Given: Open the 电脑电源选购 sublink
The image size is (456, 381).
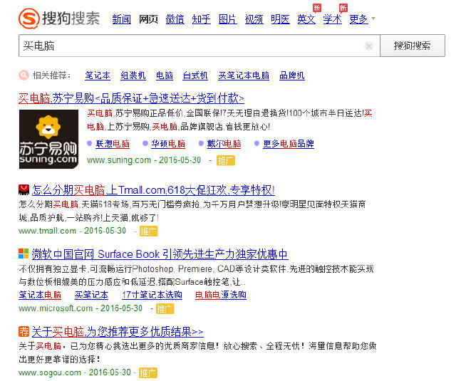Looking at the screenshot, I should pos(221,295).
